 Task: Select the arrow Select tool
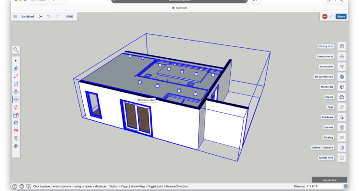click(16, 61)
